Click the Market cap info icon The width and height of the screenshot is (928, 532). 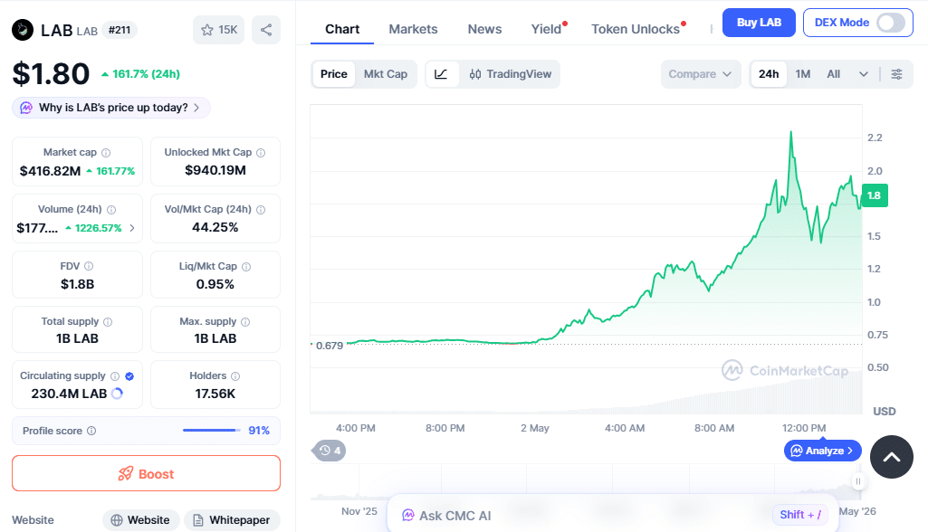[x=106, y=153]
